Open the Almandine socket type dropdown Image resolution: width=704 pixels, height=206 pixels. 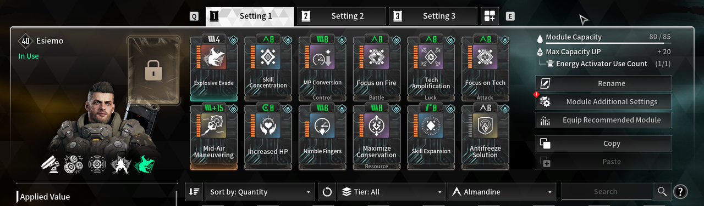pos(502,192)
